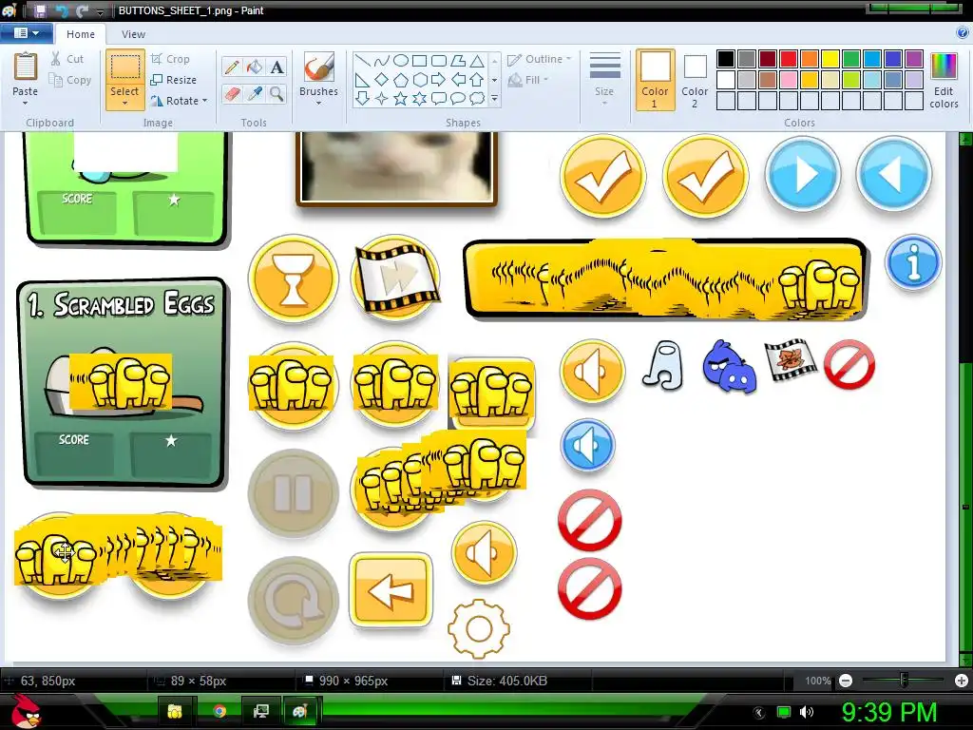Select the Color picker eyedropper tool
Viewport: 973px width, 730px height.
(255, 94)
